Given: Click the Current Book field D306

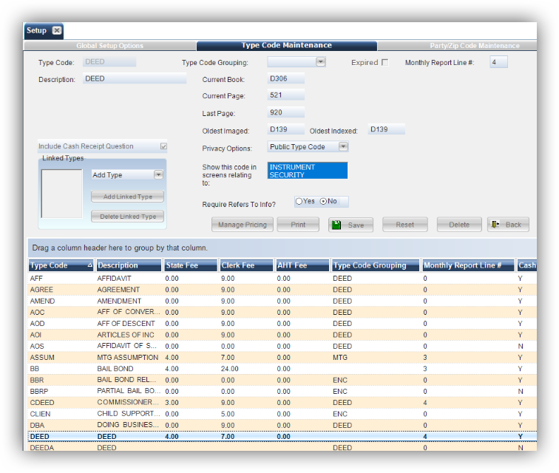Looking at the screenshot, I should click(286, 78).
